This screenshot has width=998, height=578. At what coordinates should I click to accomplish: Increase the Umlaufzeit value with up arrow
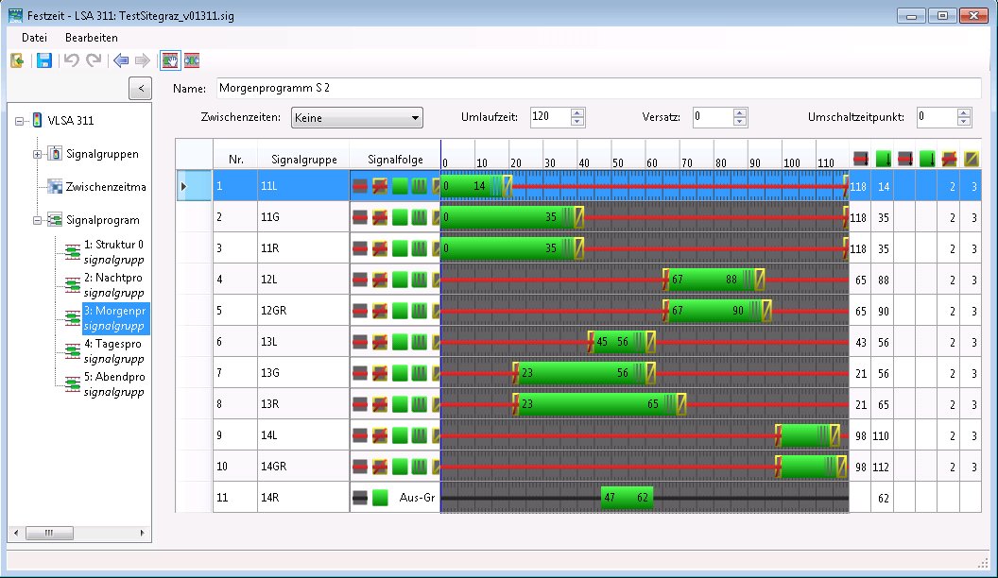[577, 112]
